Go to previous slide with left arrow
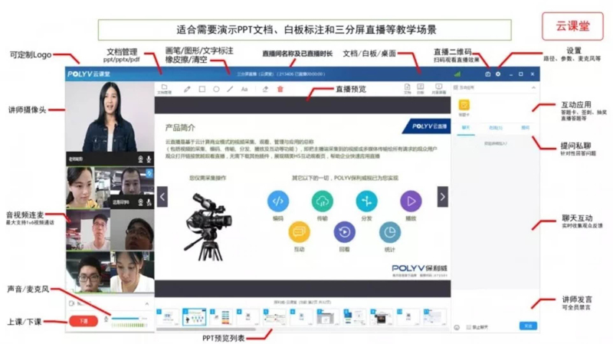The image size is (613, 344). tap(162, 197)
